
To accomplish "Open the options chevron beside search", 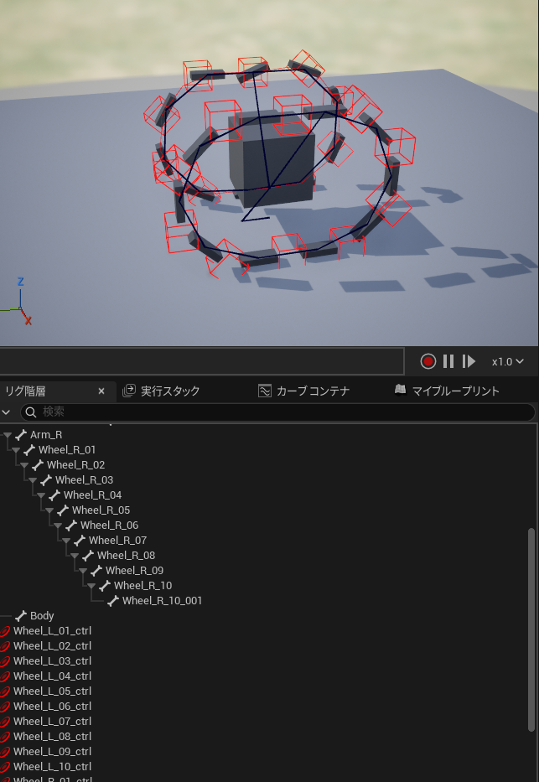I will pyautogui.click(x=6, y=412).
